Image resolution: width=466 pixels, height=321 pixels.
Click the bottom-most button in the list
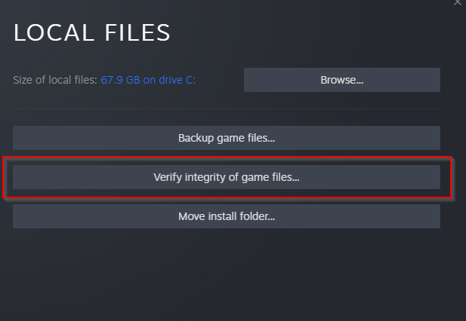click(x=226, y=216)
